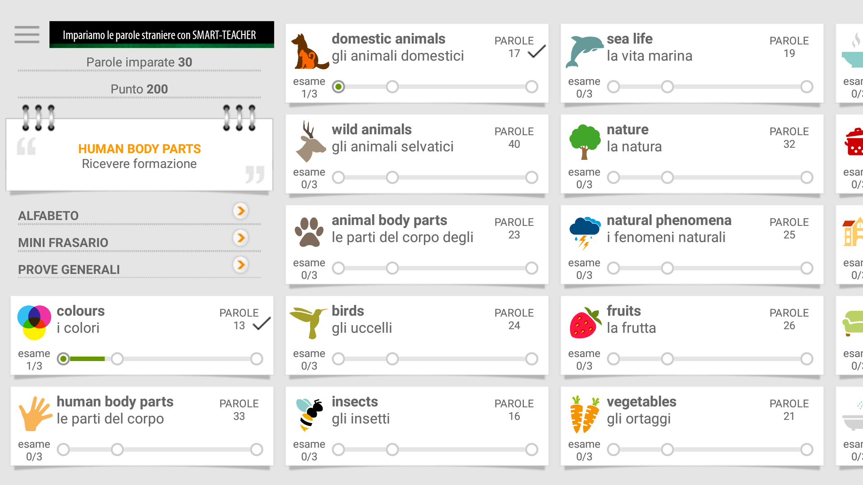The image size is (863, 485).
Task: Tap the birds hummingbird icon
Action: point(309,322)
